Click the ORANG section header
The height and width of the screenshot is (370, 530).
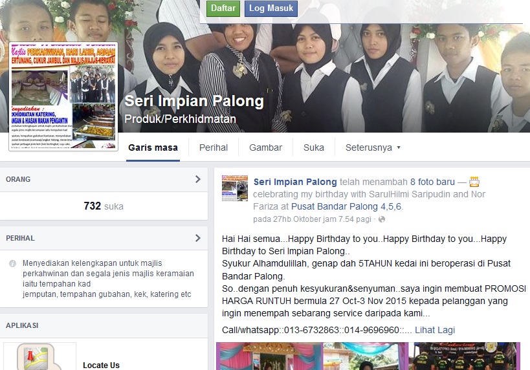[104, 179]
